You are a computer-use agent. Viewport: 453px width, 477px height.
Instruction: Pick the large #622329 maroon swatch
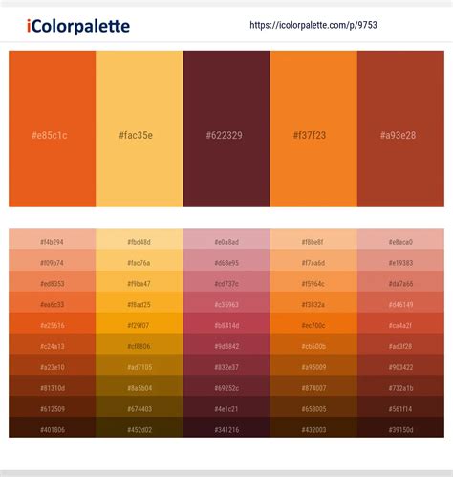point(226,129)
